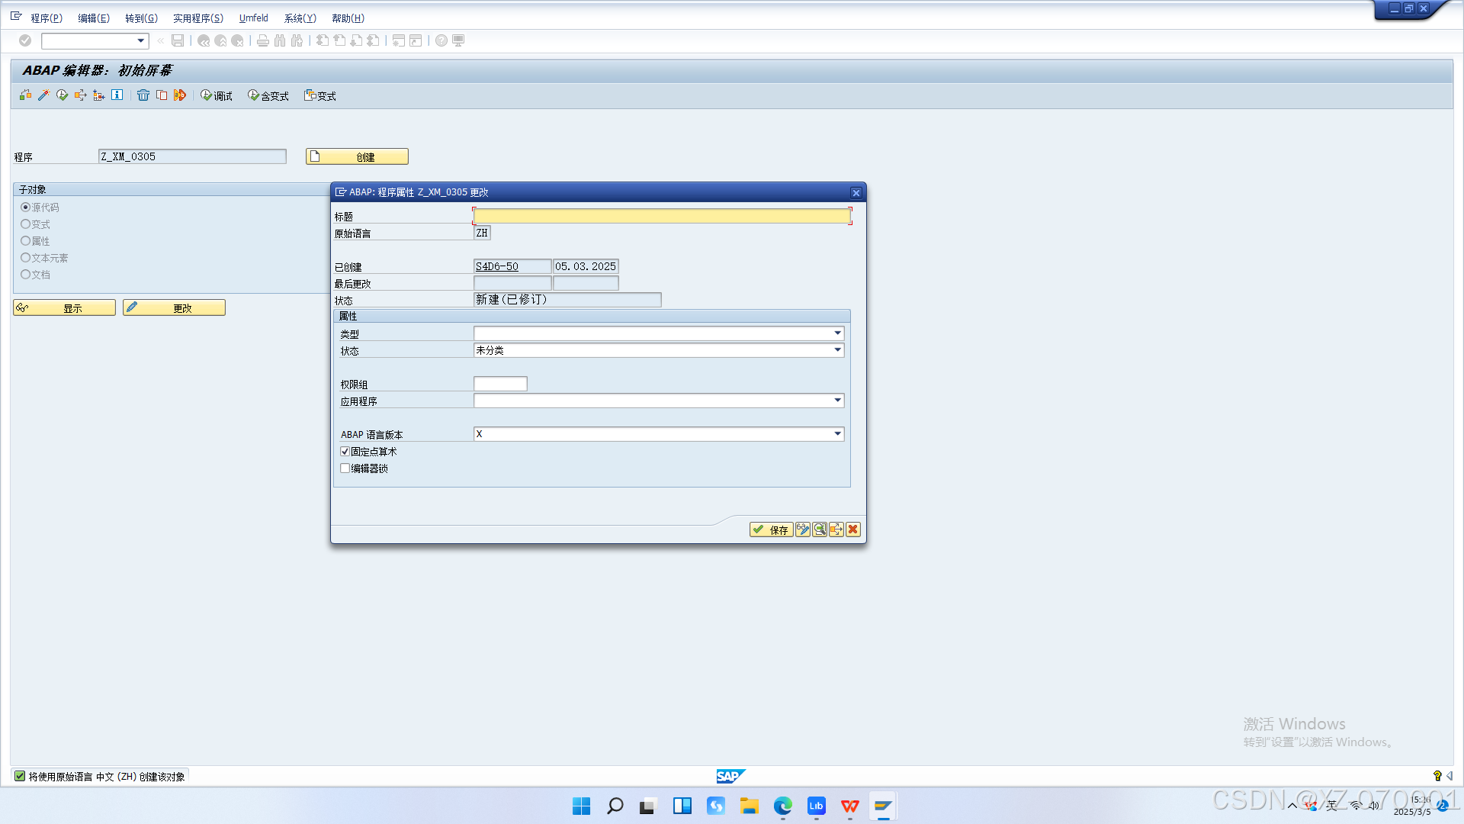
Task: Open Edge browser from taskbar
Action: click(x=783, y=806)
